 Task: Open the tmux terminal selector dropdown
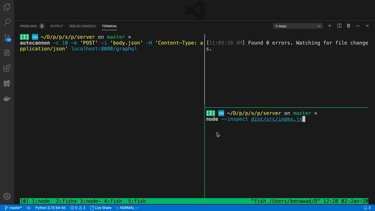298,26
